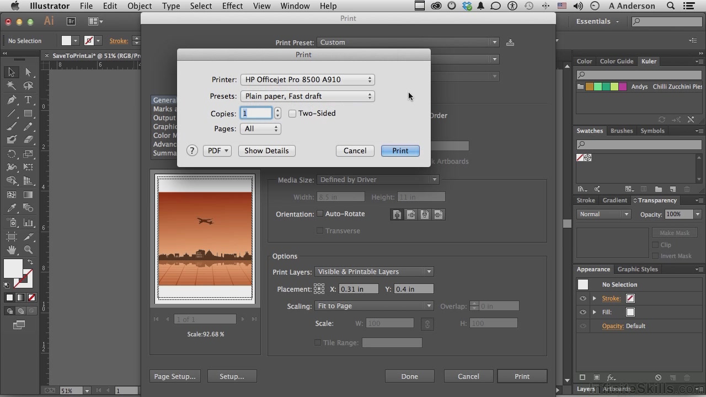Select the Artboard tool

(x=12, y=237)
